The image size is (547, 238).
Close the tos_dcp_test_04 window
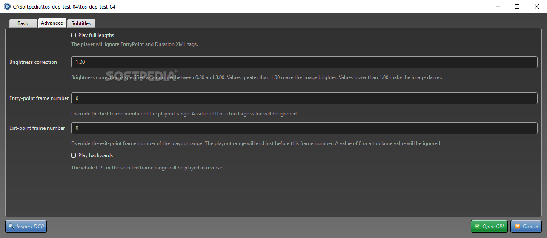[x=537, y=6]
